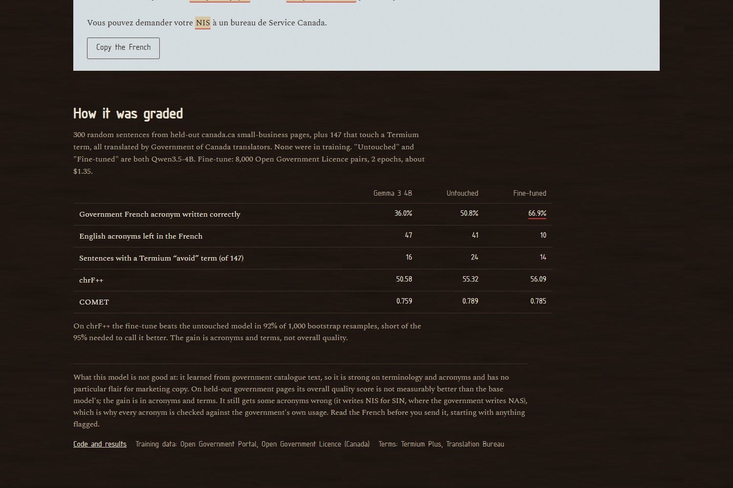The height and width of the screenshot is (488, 733).
Task: Click the value 16 in Termium avoid row
Action: tap(409, 257)
